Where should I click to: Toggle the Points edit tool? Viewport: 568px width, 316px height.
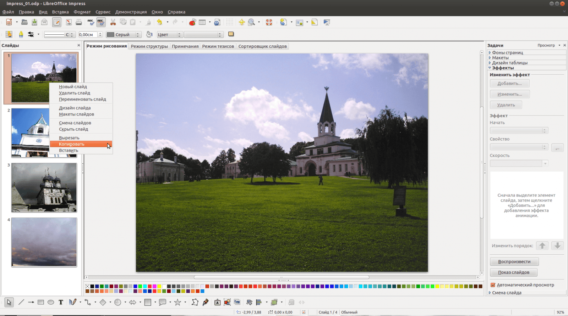pyautogui.click(x=195, y=302)
